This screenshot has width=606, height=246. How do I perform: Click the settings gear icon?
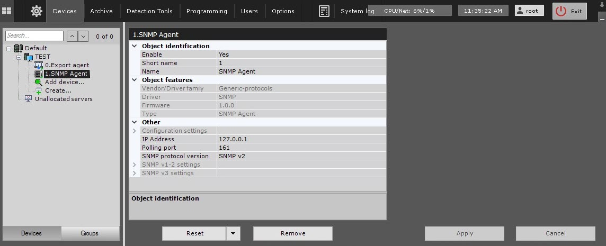(x=36, y=11)
